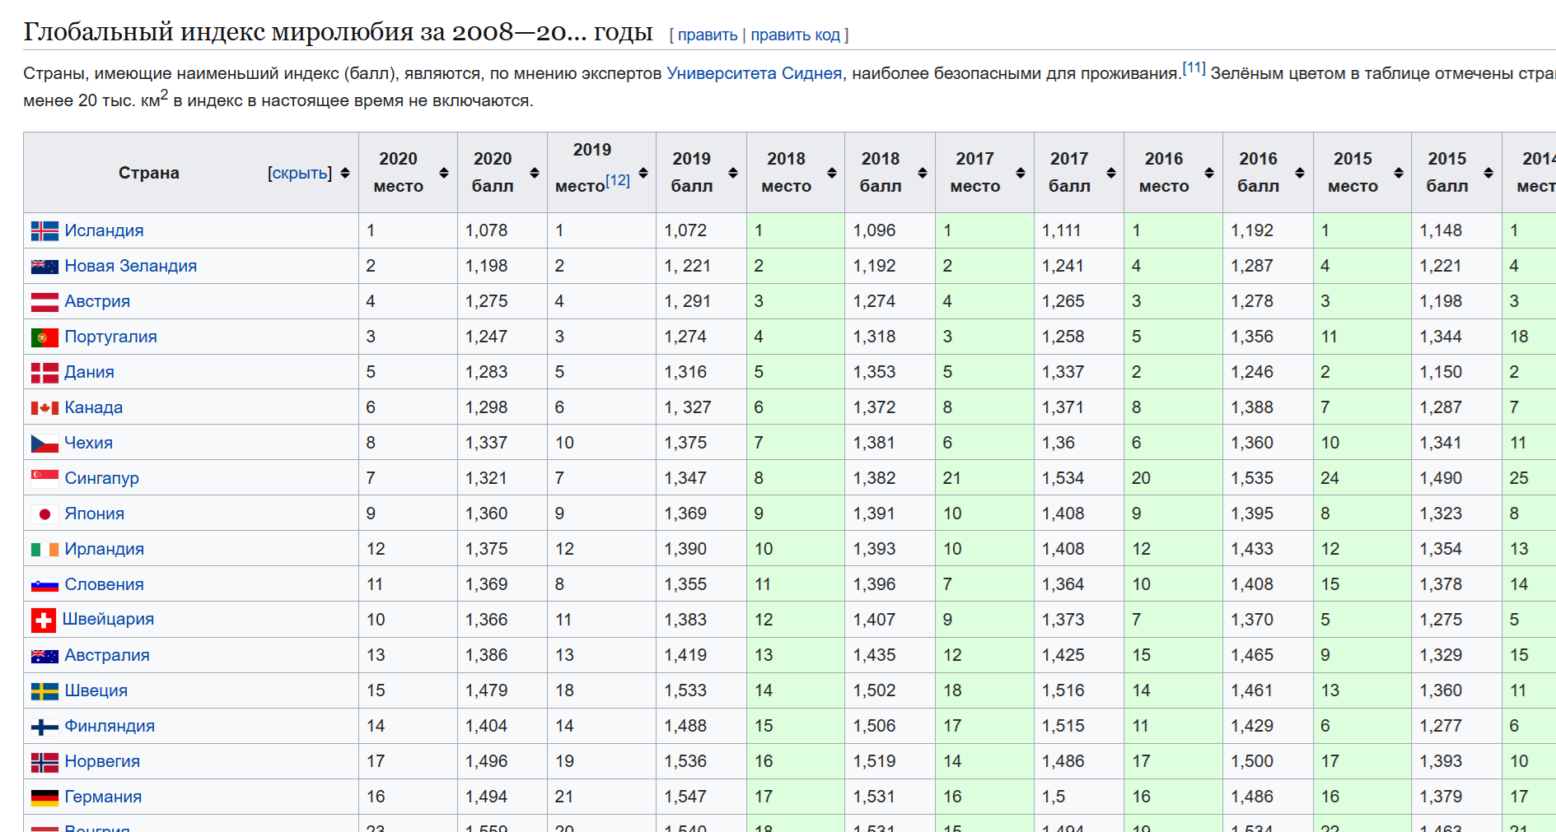Click the Singapore flag icon
The width and height of the screenshot is (1556, 832).
coord(44,479)
